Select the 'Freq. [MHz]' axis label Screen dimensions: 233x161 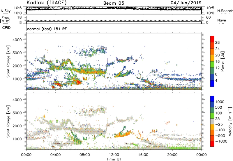pos(5,19)
